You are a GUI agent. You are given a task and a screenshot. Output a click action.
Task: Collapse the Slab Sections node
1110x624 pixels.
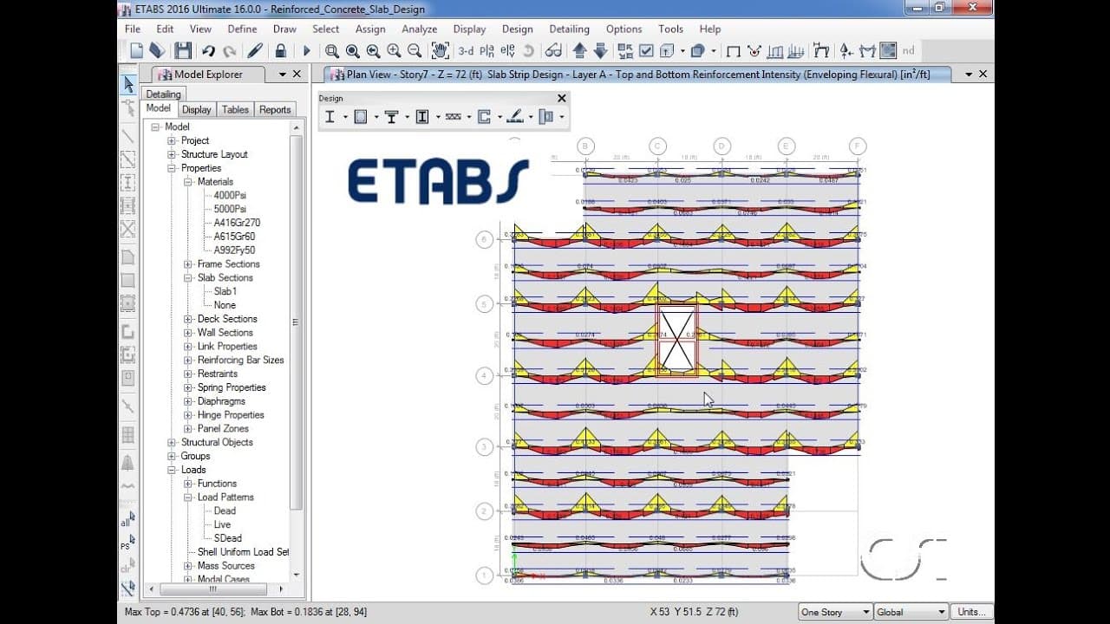[188, 278]
